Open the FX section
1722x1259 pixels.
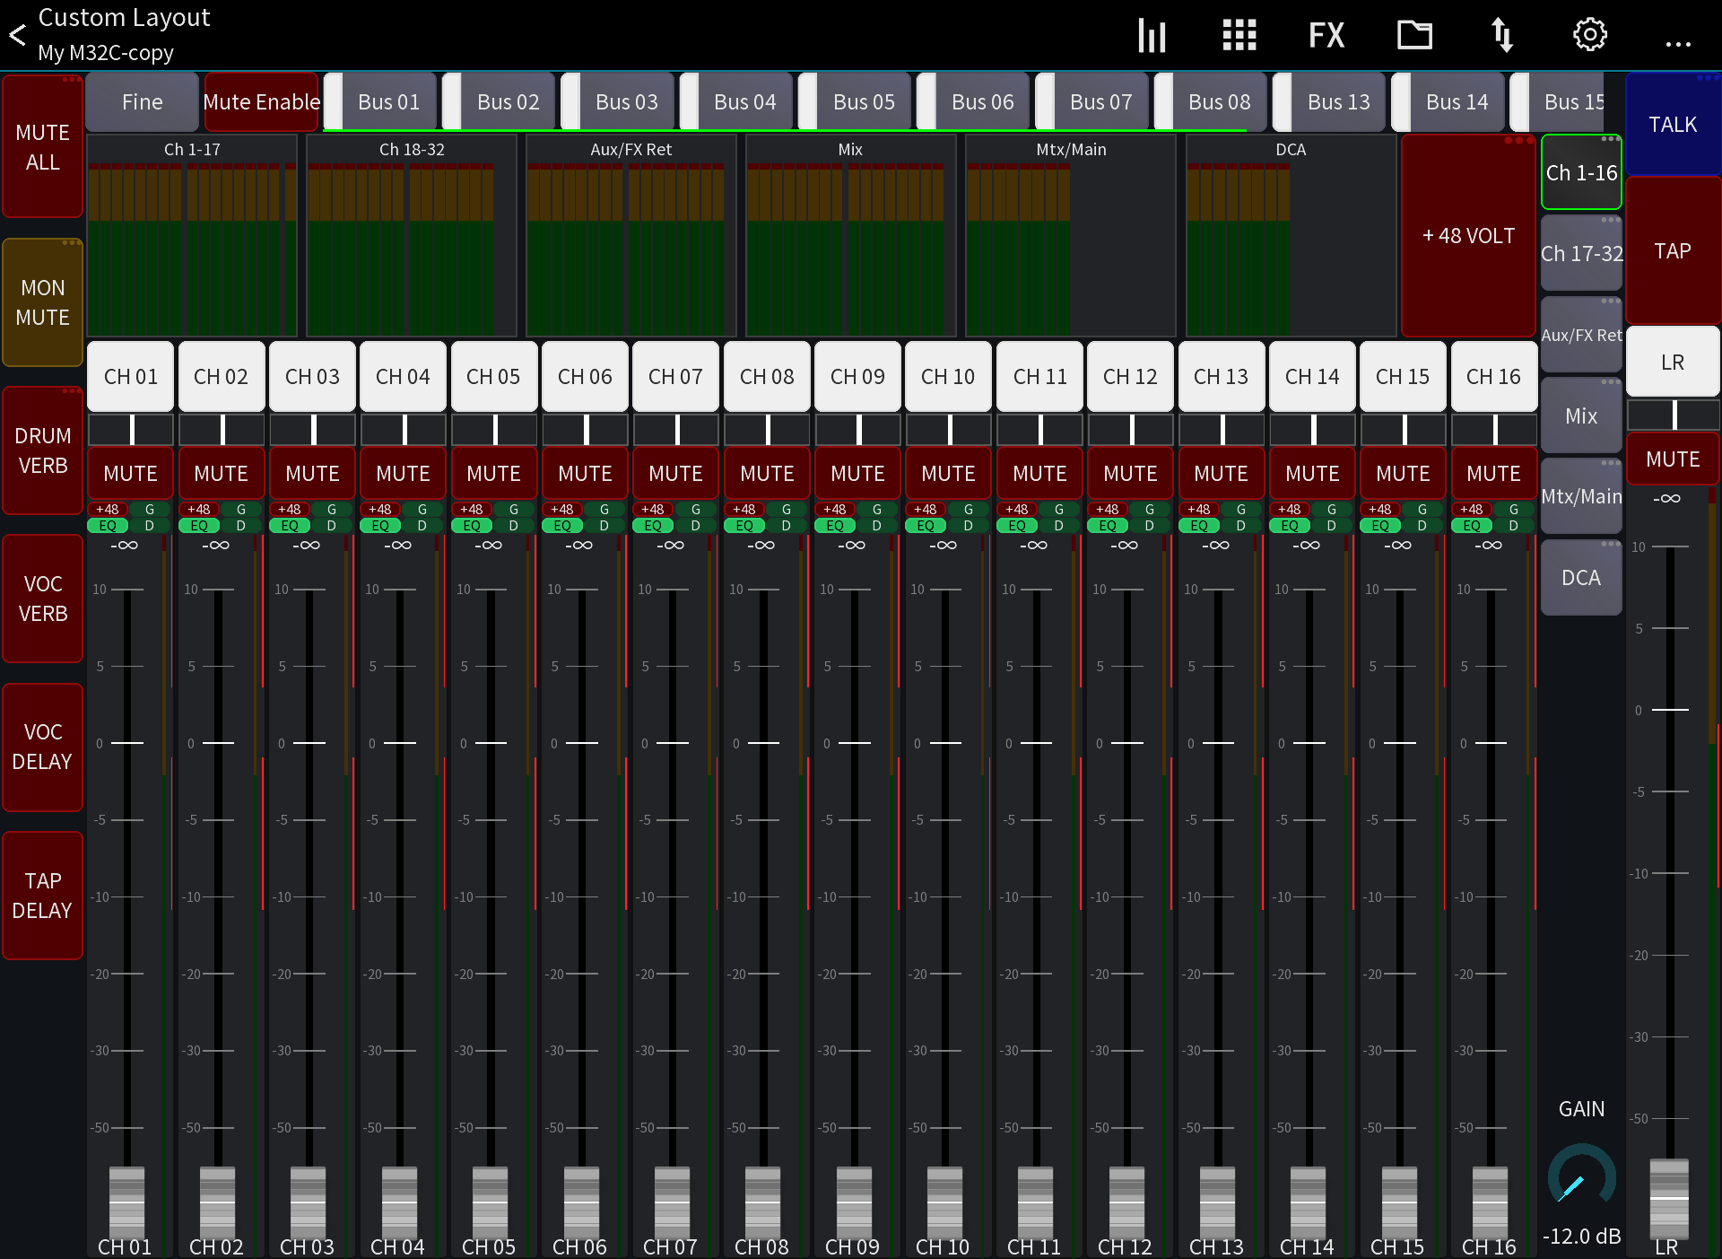click(1326, 35)
